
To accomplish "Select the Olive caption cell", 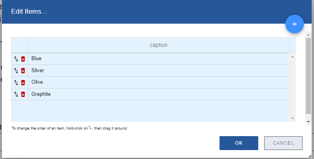I will 158,82.
